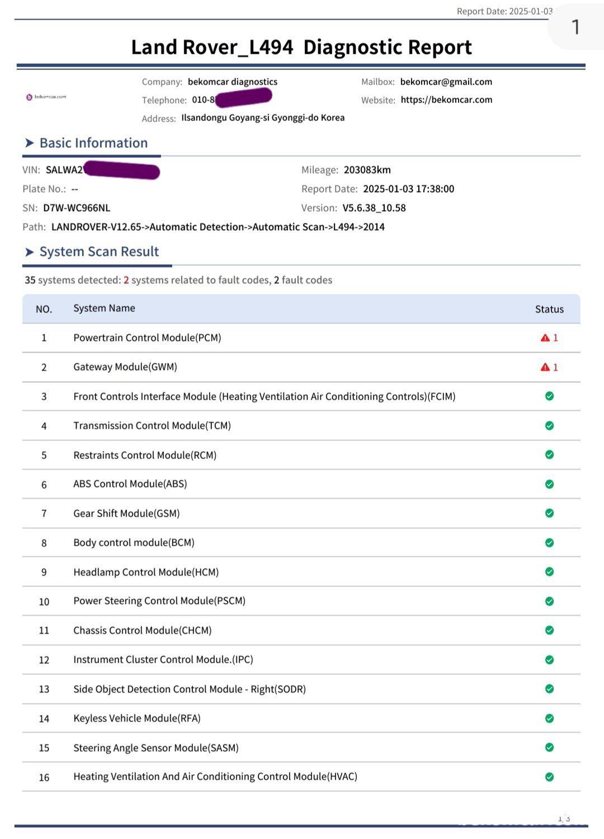Viewport: 604px width, 839px height.
Task: Select the Power Steering Control Module(PSCM) name
Action: [159, 601]
